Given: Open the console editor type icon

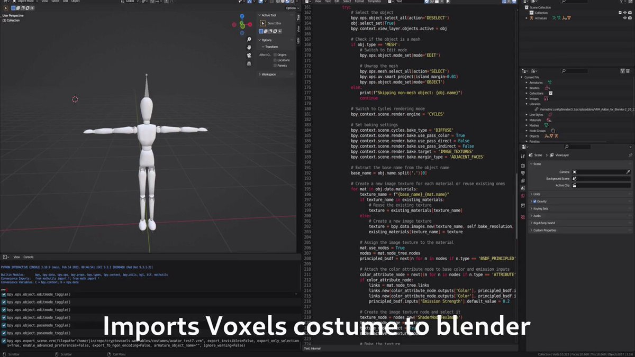Looking at the screenshot, I should pos(5,257).
